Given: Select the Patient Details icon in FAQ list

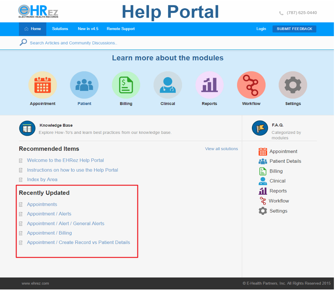Looking at the screenshot, I should pyautogui.click(x=263, y=161).
